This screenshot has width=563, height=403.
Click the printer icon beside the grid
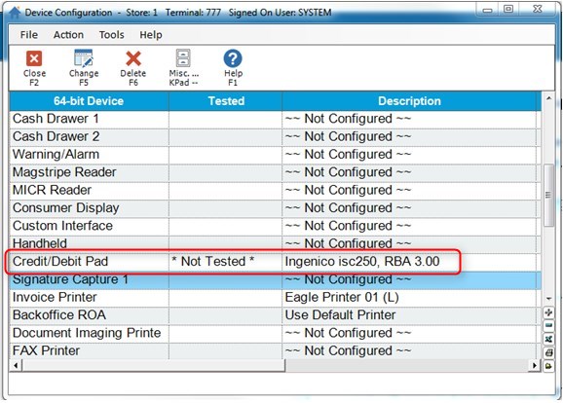coord(548,352)
